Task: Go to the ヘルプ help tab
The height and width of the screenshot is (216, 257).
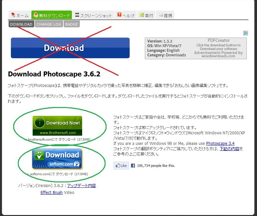Action: coord(126,15)
